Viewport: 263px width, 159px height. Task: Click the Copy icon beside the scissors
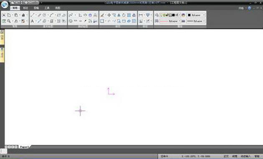click(9, 15)
